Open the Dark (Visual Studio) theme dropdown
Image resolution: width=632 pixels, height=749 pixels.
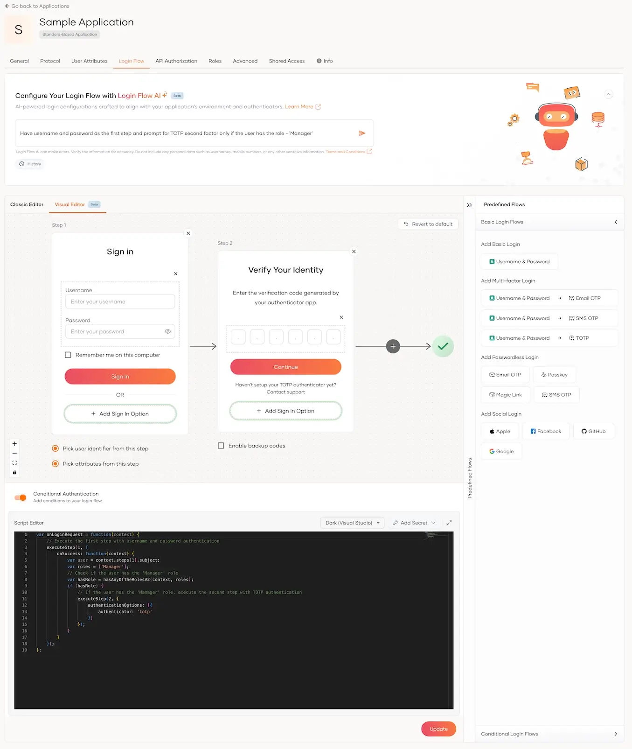tap(352, 523)
